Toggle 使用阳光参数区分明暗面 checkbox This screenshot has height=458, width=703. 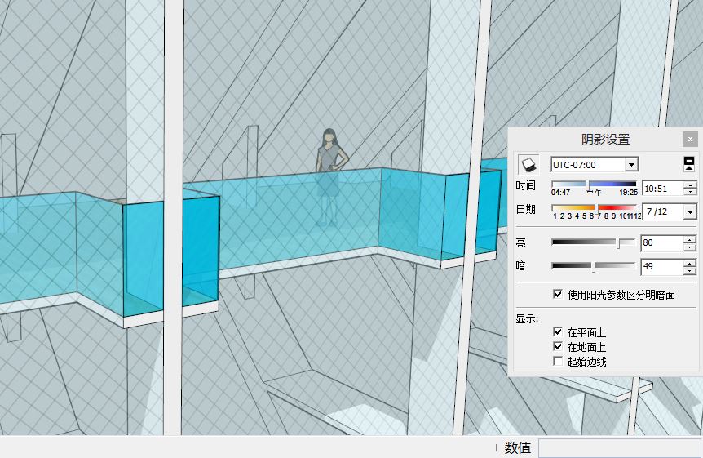click(x=558, y=294)
